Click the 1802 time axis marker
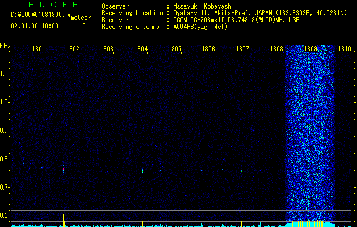 [x=73, y=49]
